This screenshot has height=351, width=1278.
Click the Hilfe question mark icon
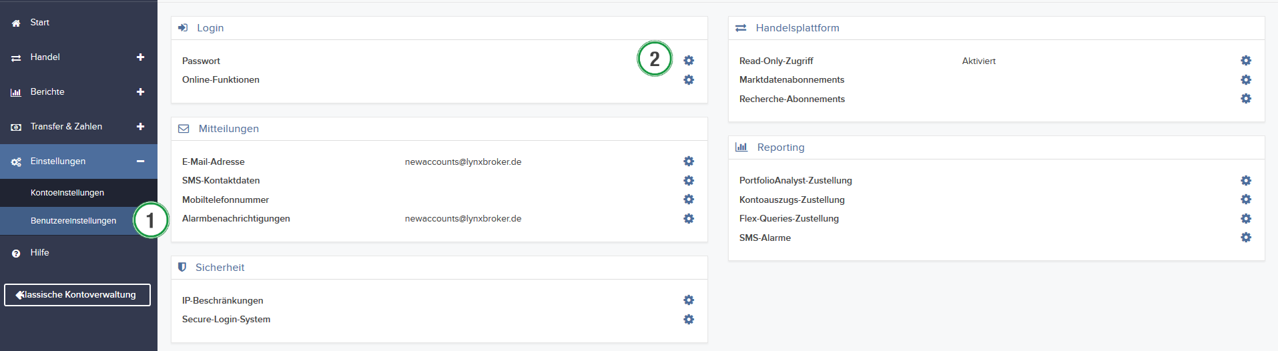coord(16,254)
